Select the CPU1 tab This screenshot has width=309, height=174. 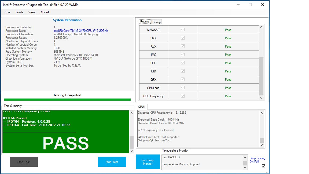click(142, 107)
